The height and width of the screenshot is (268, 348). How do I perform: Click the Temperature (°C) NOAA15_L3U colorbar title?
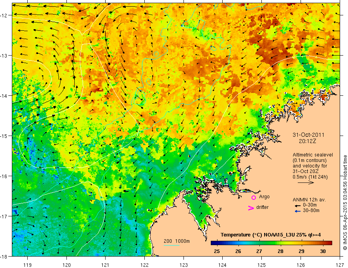pos(270,235)
